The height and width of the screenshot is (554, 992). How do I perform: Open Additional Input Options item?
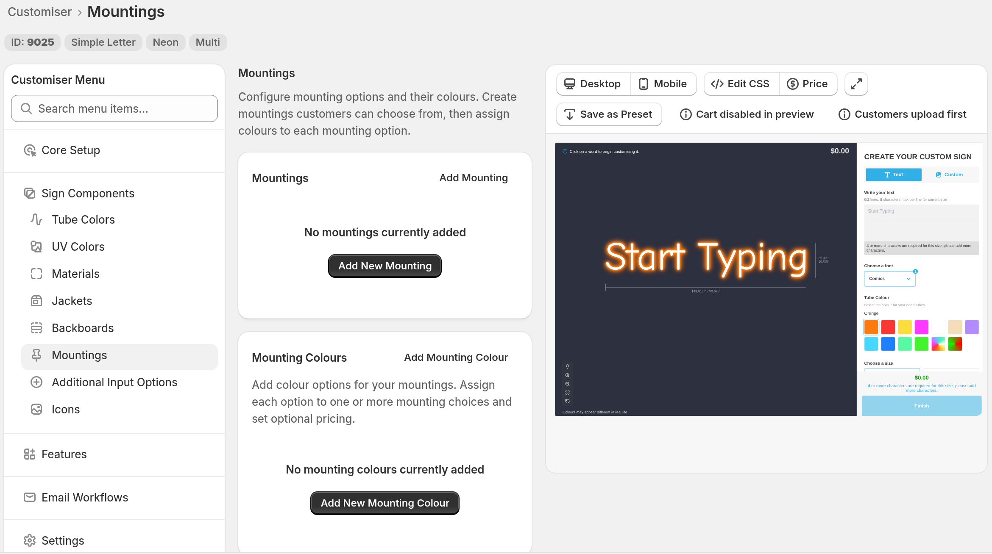point(120,382)
